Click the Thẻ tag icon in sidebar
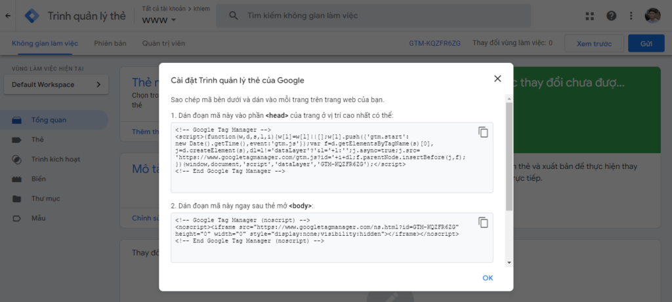The image size is (672, 302). click(16, 140)
